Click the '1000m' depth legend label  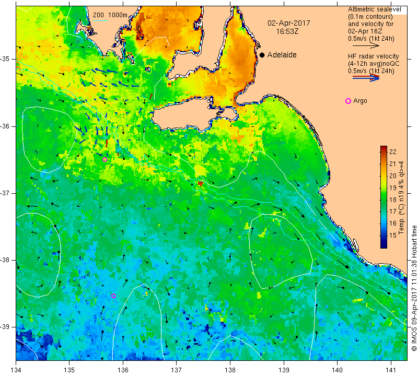pos(118,15)
